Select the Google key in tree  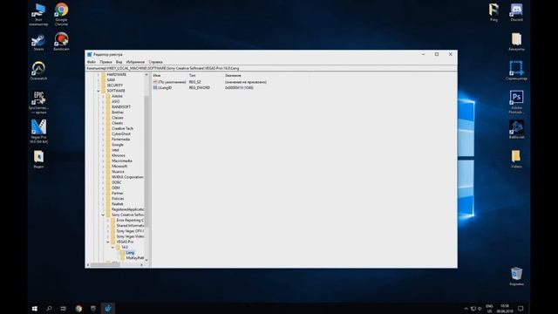(118, 145)
